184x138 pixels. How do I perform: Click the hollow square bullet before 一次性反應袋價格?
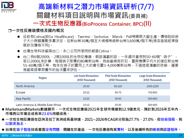[x=10, y=31]
